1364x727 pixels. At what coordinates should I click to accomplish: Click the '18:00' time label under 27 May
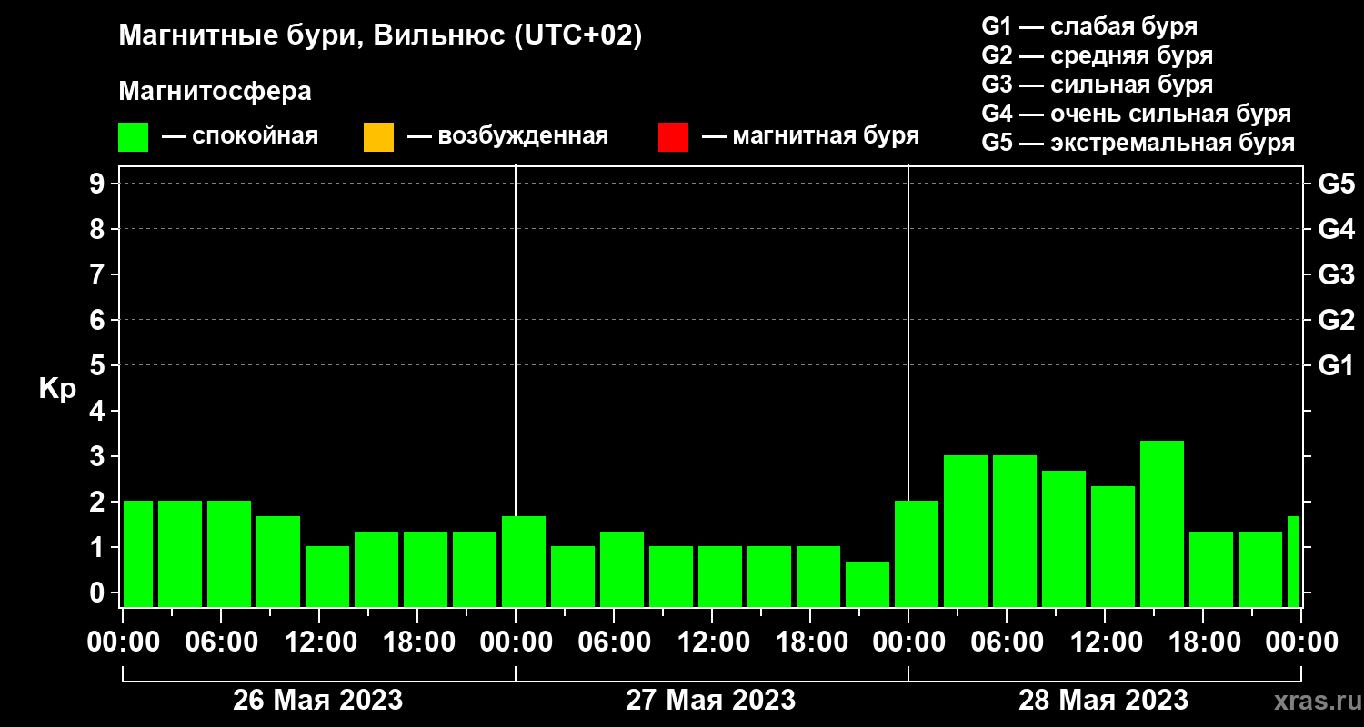(x=810, y=642)
